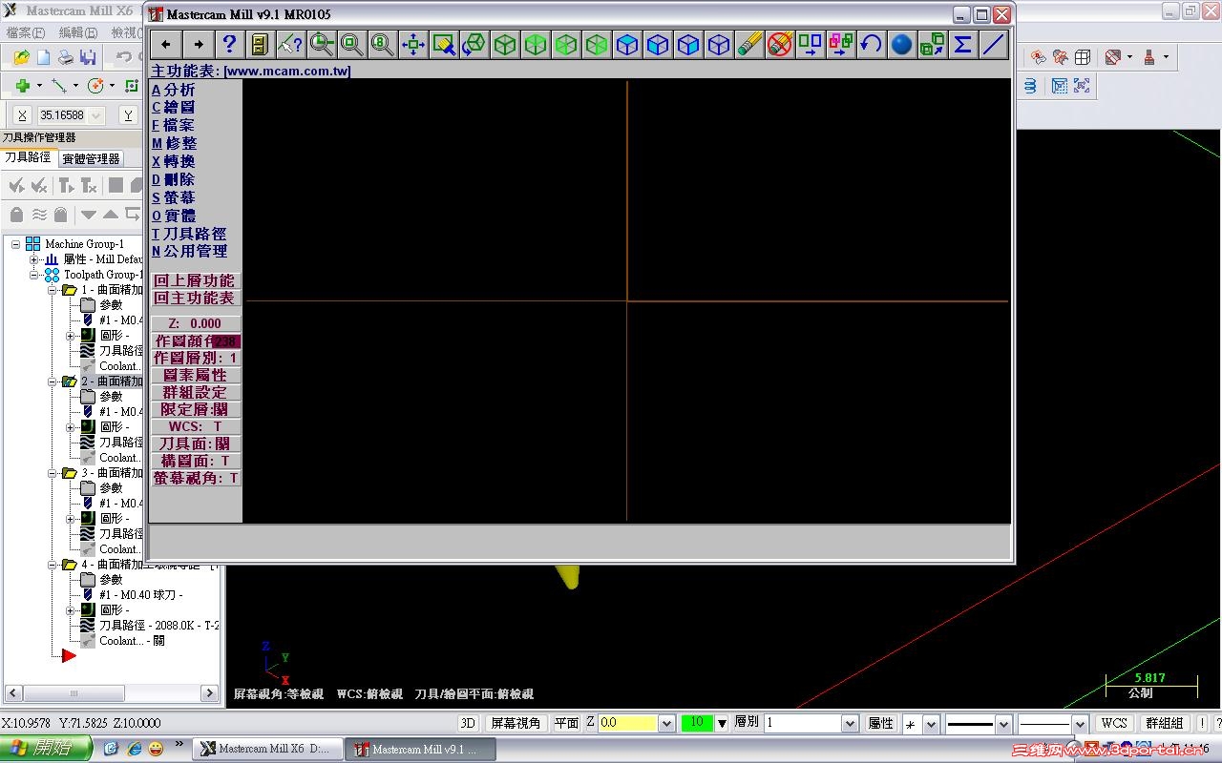Viewport: 1222px width, 763px height.
Task: Click the 屏幕視角 button in status bar
Action: (x=516, y=723)
